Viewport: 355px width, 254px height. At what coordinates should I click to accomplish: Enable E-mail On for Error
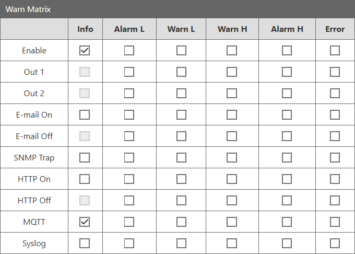pos(335,115)
